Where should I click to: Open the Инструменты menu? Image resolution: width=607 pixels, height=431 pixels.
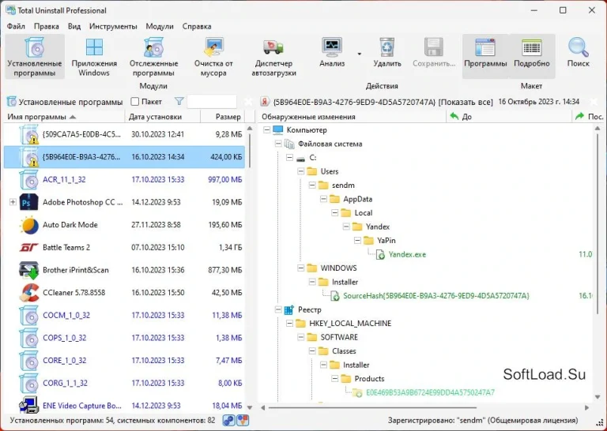[113, 26]
